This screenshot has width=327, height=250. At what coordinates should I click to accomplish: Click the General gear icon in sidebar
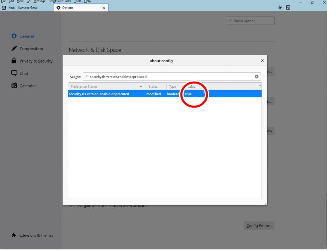click(x=14, y=36)
